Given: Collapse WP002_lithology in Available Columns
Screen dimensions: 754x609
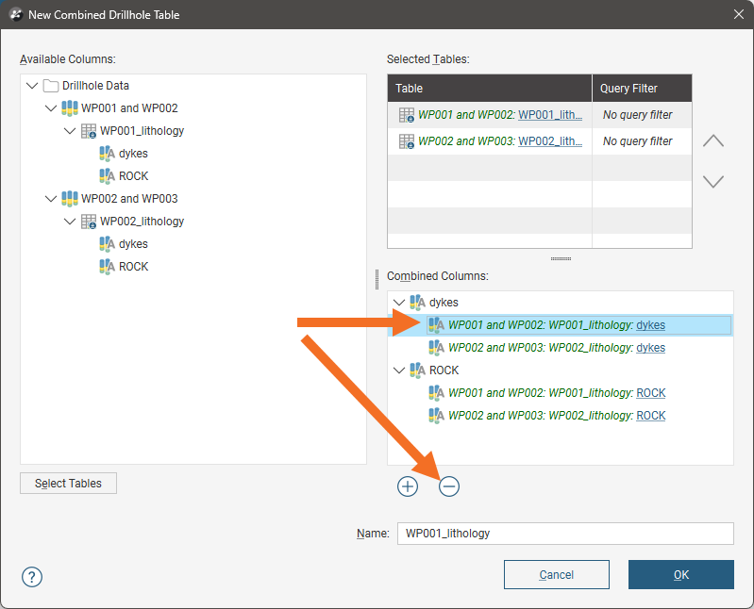Looking at the screenshot, I should pos(71,222).
